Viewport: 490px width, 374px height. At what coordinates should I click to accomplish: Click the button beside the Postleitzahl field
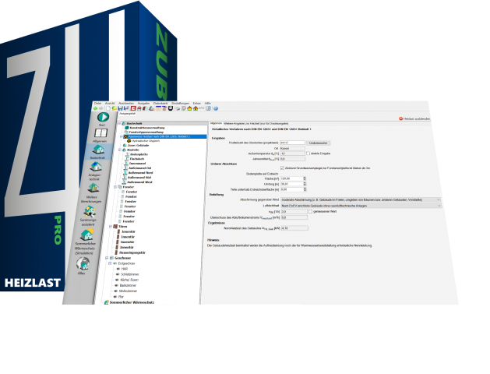pyautogui.click(x=318, y=143)
